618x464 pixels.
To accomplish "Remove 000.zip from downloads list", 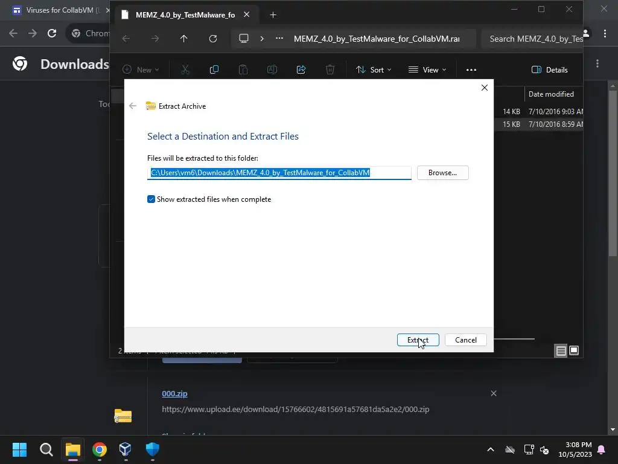I will click(494, 393).
